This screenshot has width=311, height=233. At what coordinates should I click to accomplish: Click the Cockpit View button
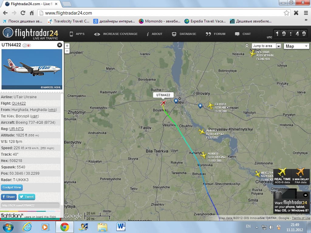(x=12, y=187)
